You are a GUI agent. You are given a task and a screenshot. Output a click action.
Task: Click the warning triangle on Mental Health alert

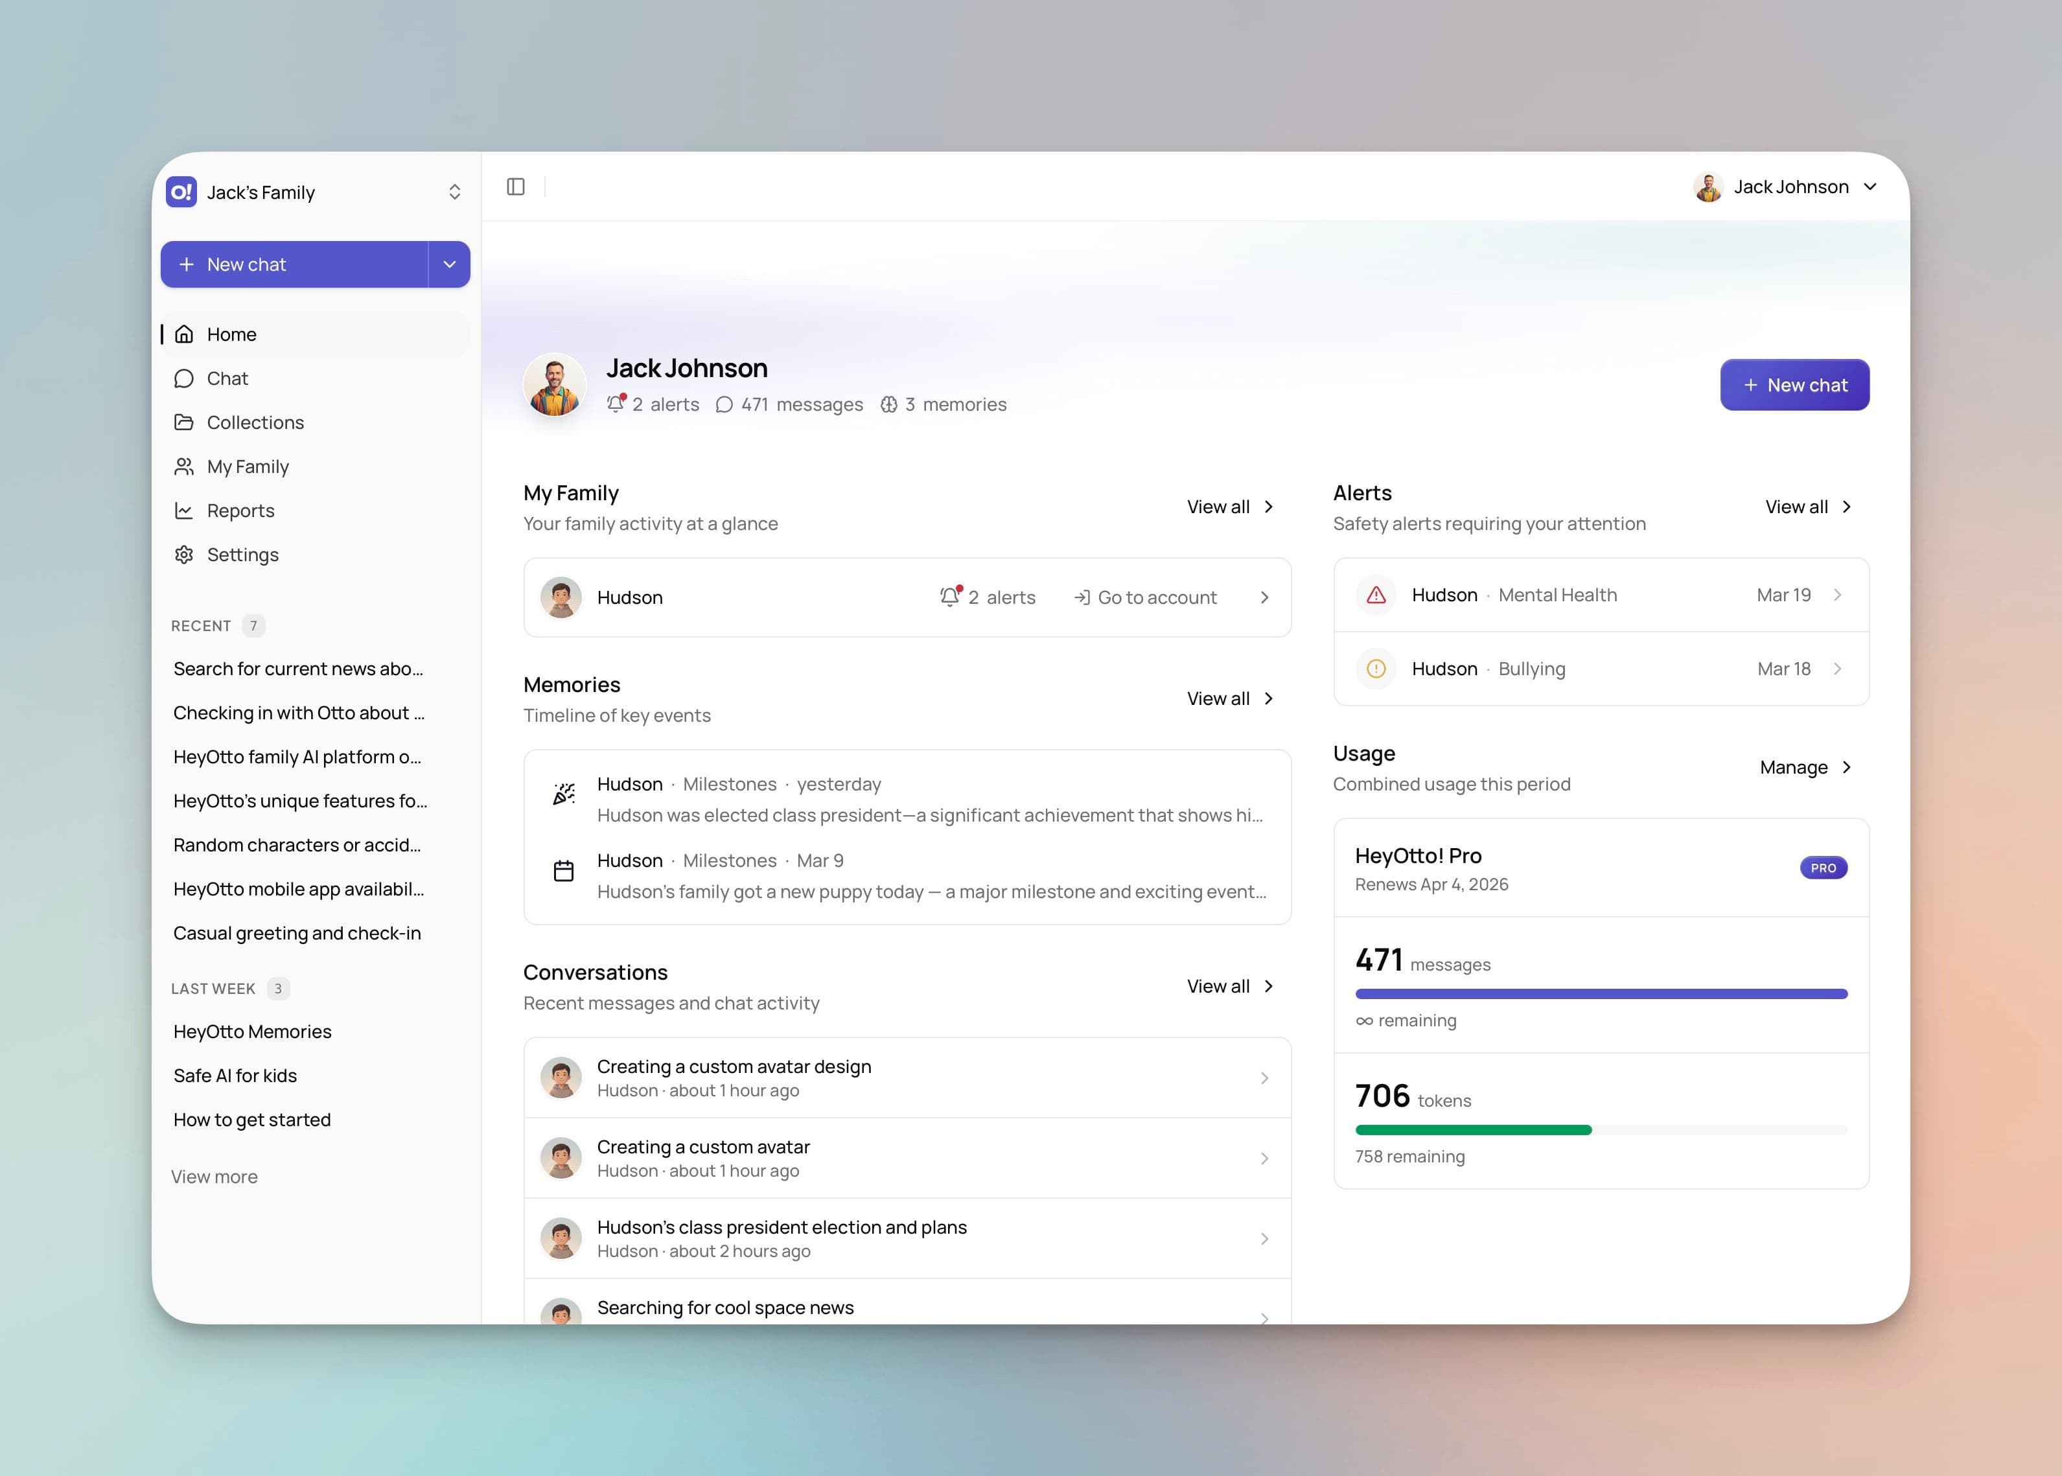point(1376,594)
